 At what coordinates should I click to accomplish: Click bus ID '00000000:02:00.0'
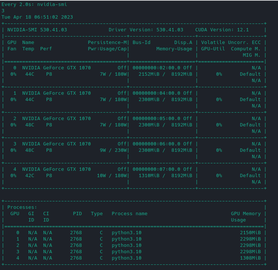tap(157, 68)
